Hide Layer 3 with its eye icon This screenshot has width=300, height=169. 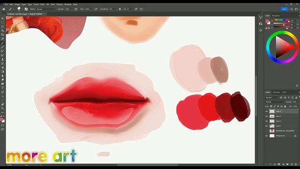click(267, 121)
